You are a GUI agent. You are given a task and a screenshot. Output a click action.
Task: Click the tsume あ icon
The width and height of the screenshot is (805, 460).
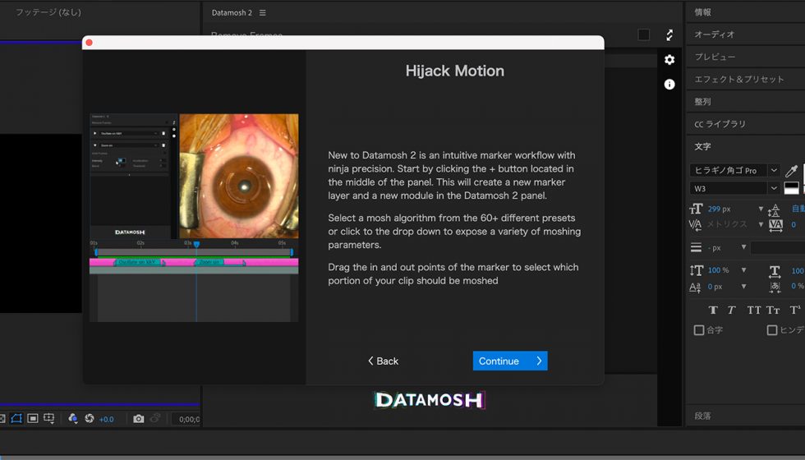(x=775, y=287)
